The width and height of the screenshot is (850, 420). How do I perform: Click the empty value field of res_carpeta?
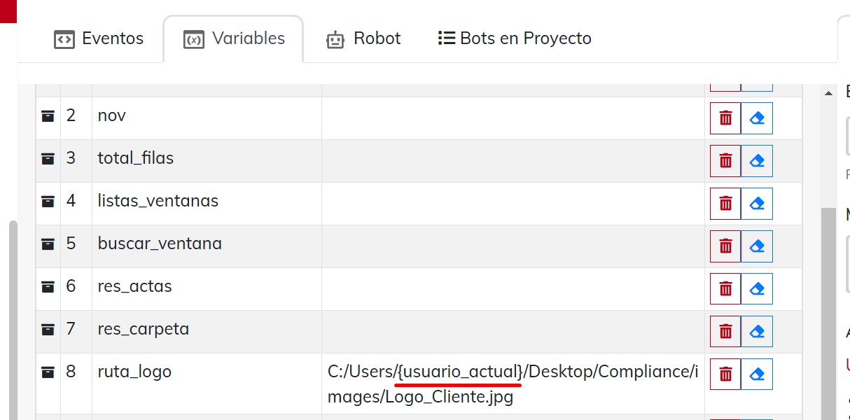point(513,331)
